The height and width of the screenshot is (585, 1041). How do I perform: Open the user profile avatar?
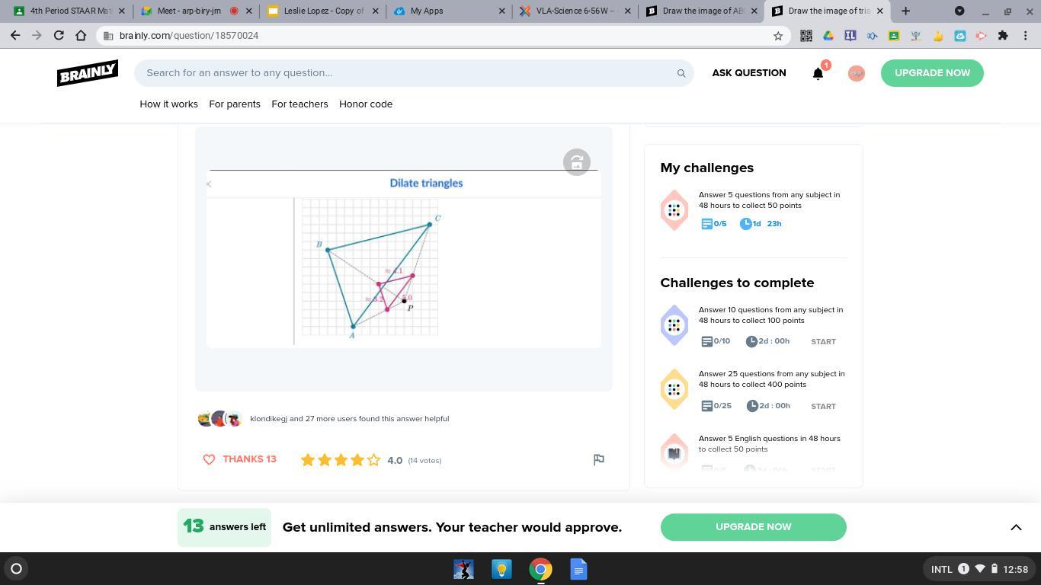pyautogui.click(x=857, y=73)
